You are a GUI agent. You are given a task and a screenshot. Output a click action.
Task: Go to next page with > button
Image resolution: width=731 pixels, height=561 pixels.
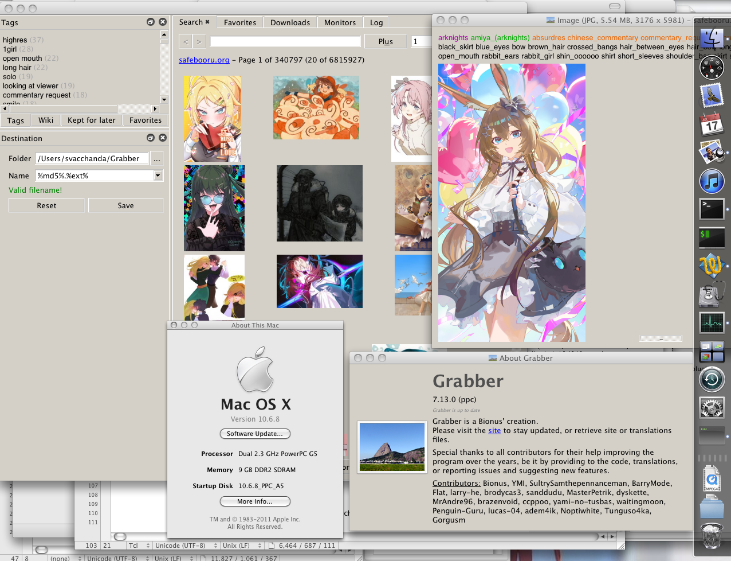[199, 41]
